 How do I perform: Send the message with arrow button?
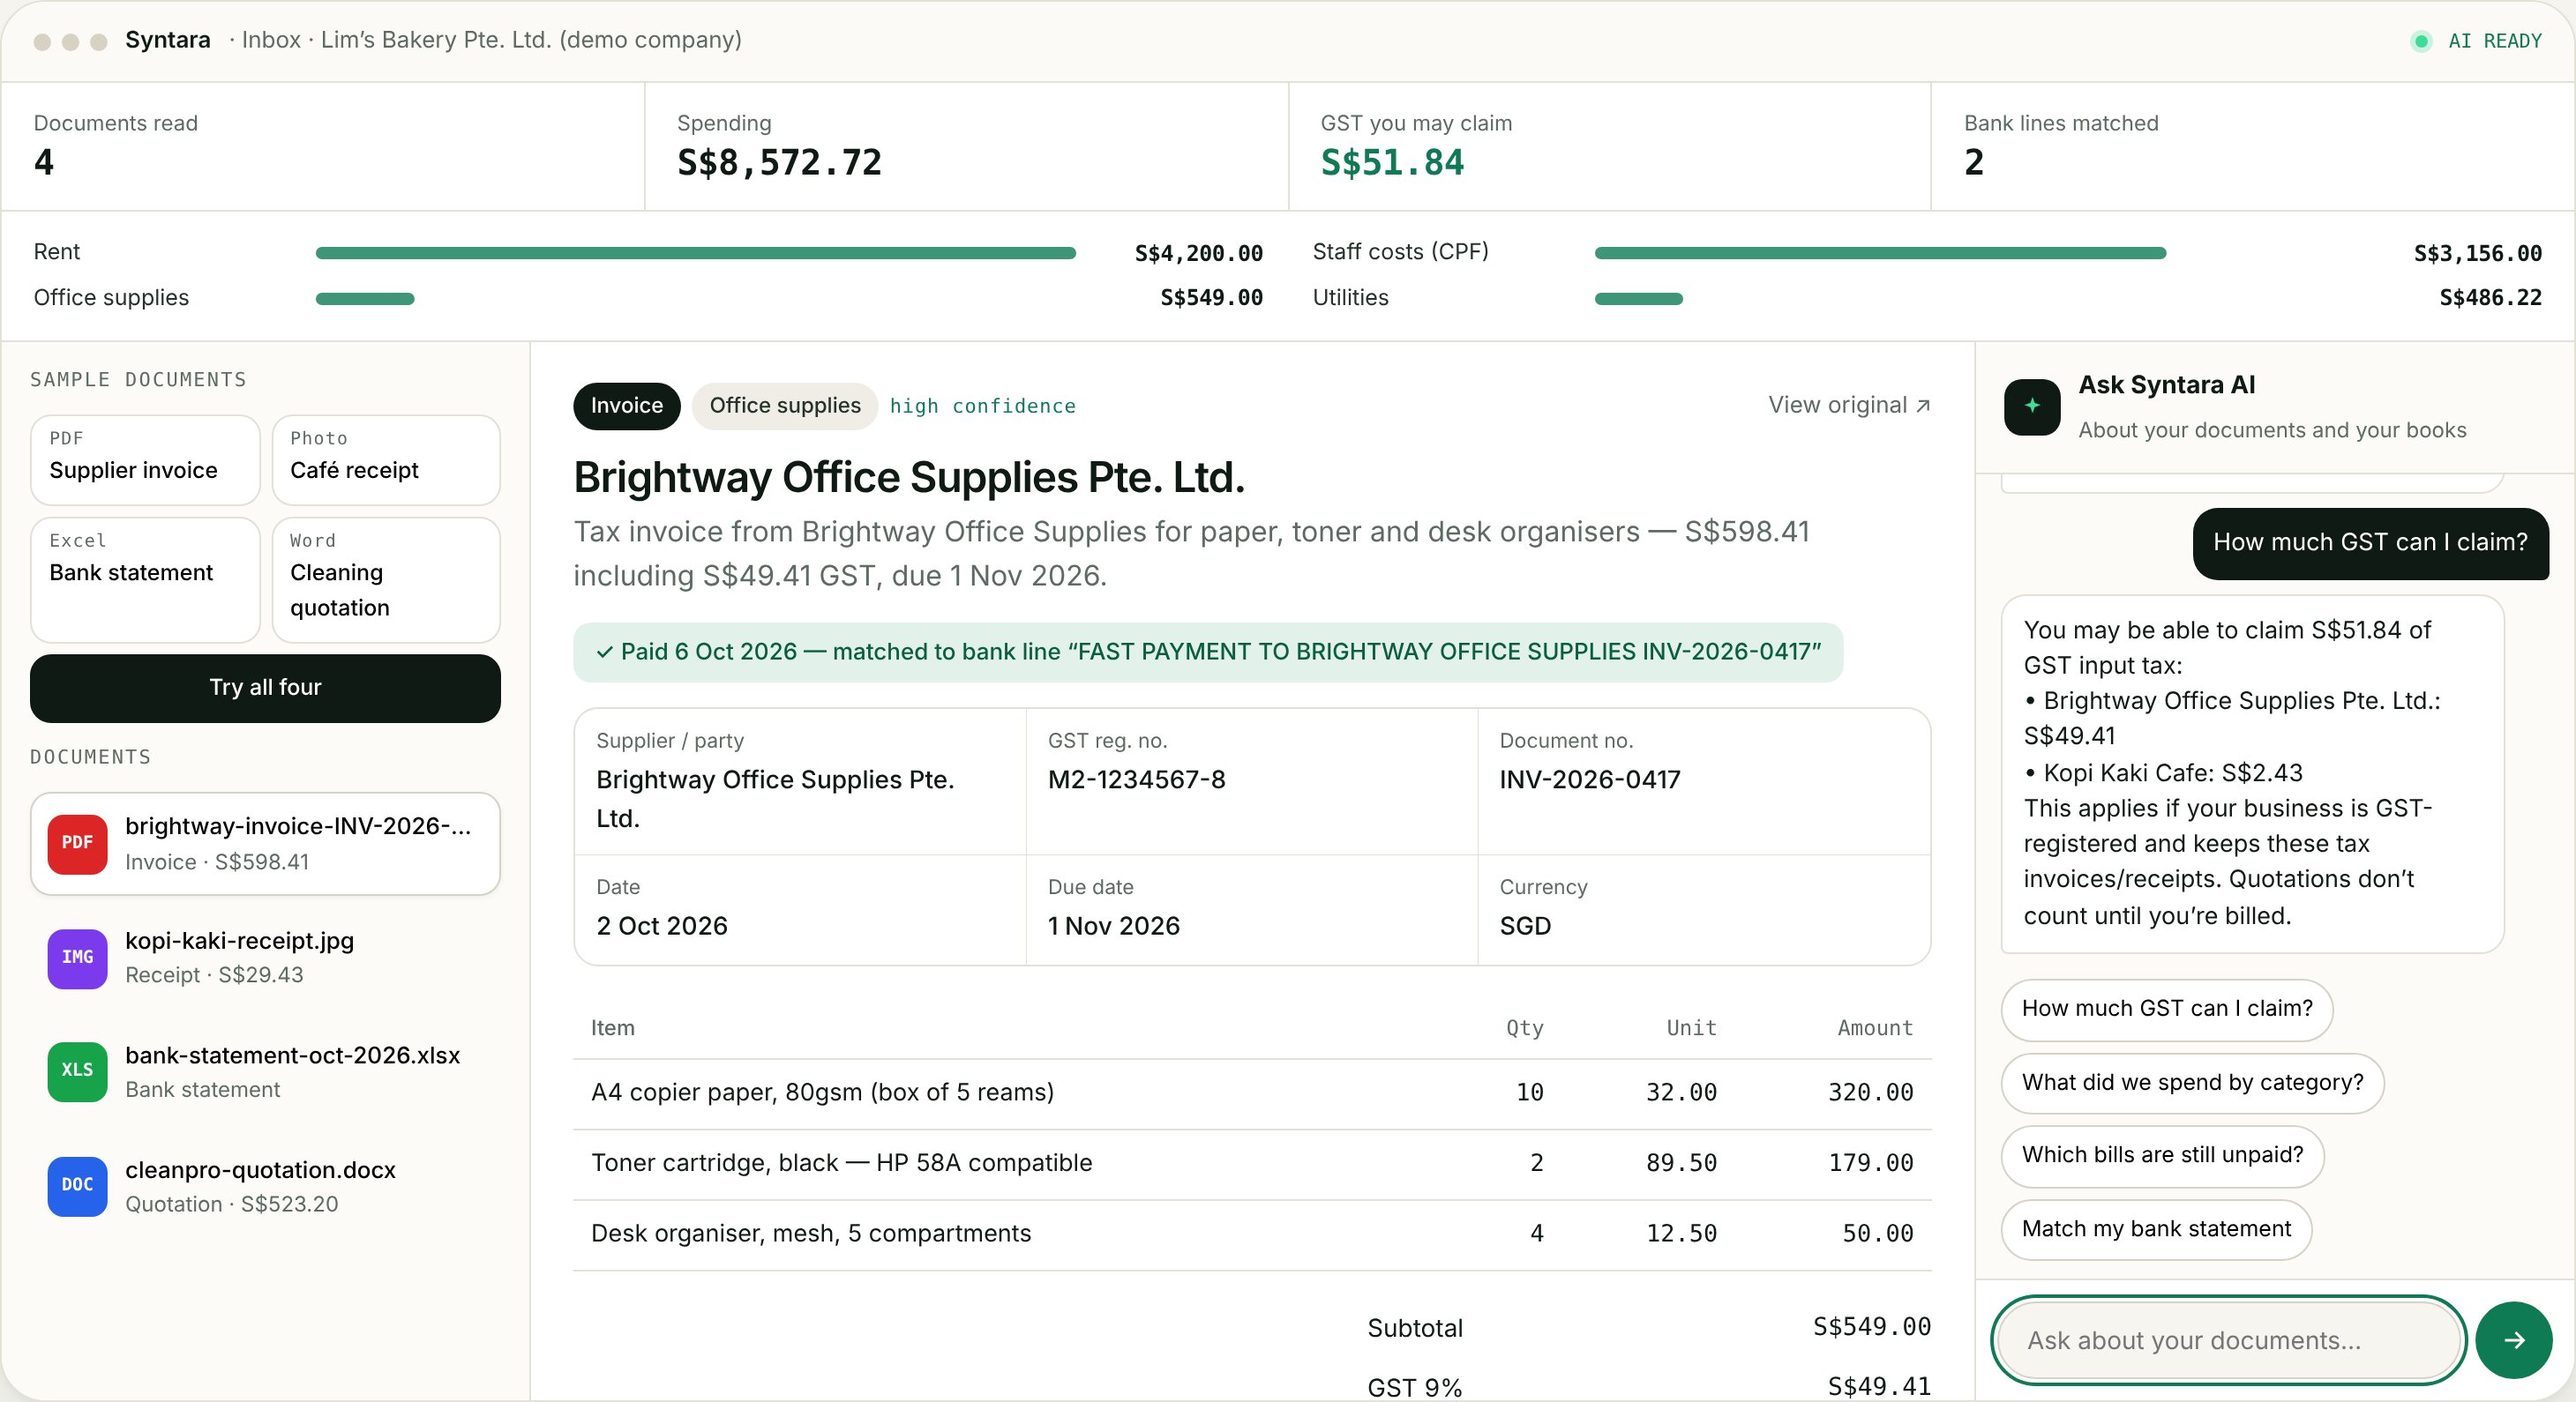pyautogui.click(x=2513, y=1340)
